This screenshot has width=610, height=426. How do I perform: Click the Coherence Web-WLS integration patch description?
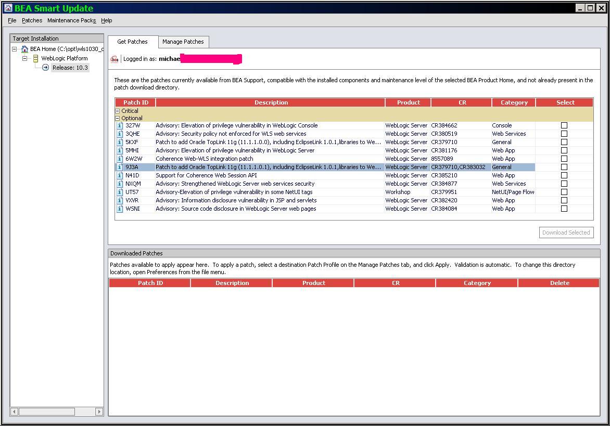204,159
